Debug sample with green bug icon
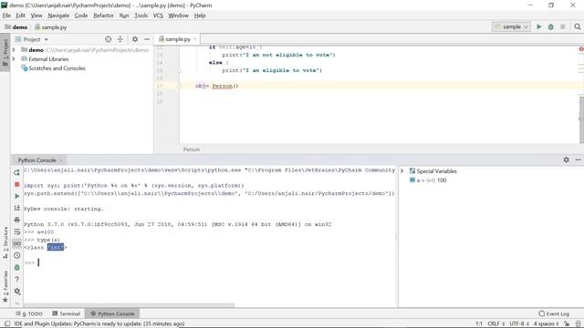This screenshot has height=328, width=584. click(551, 26)
